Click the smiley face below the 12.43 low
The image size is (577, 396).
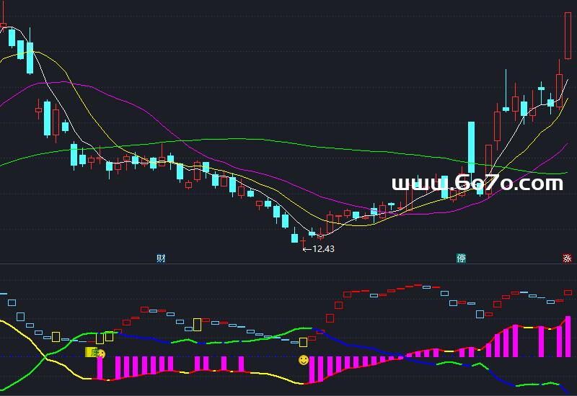tap(304, 359)
